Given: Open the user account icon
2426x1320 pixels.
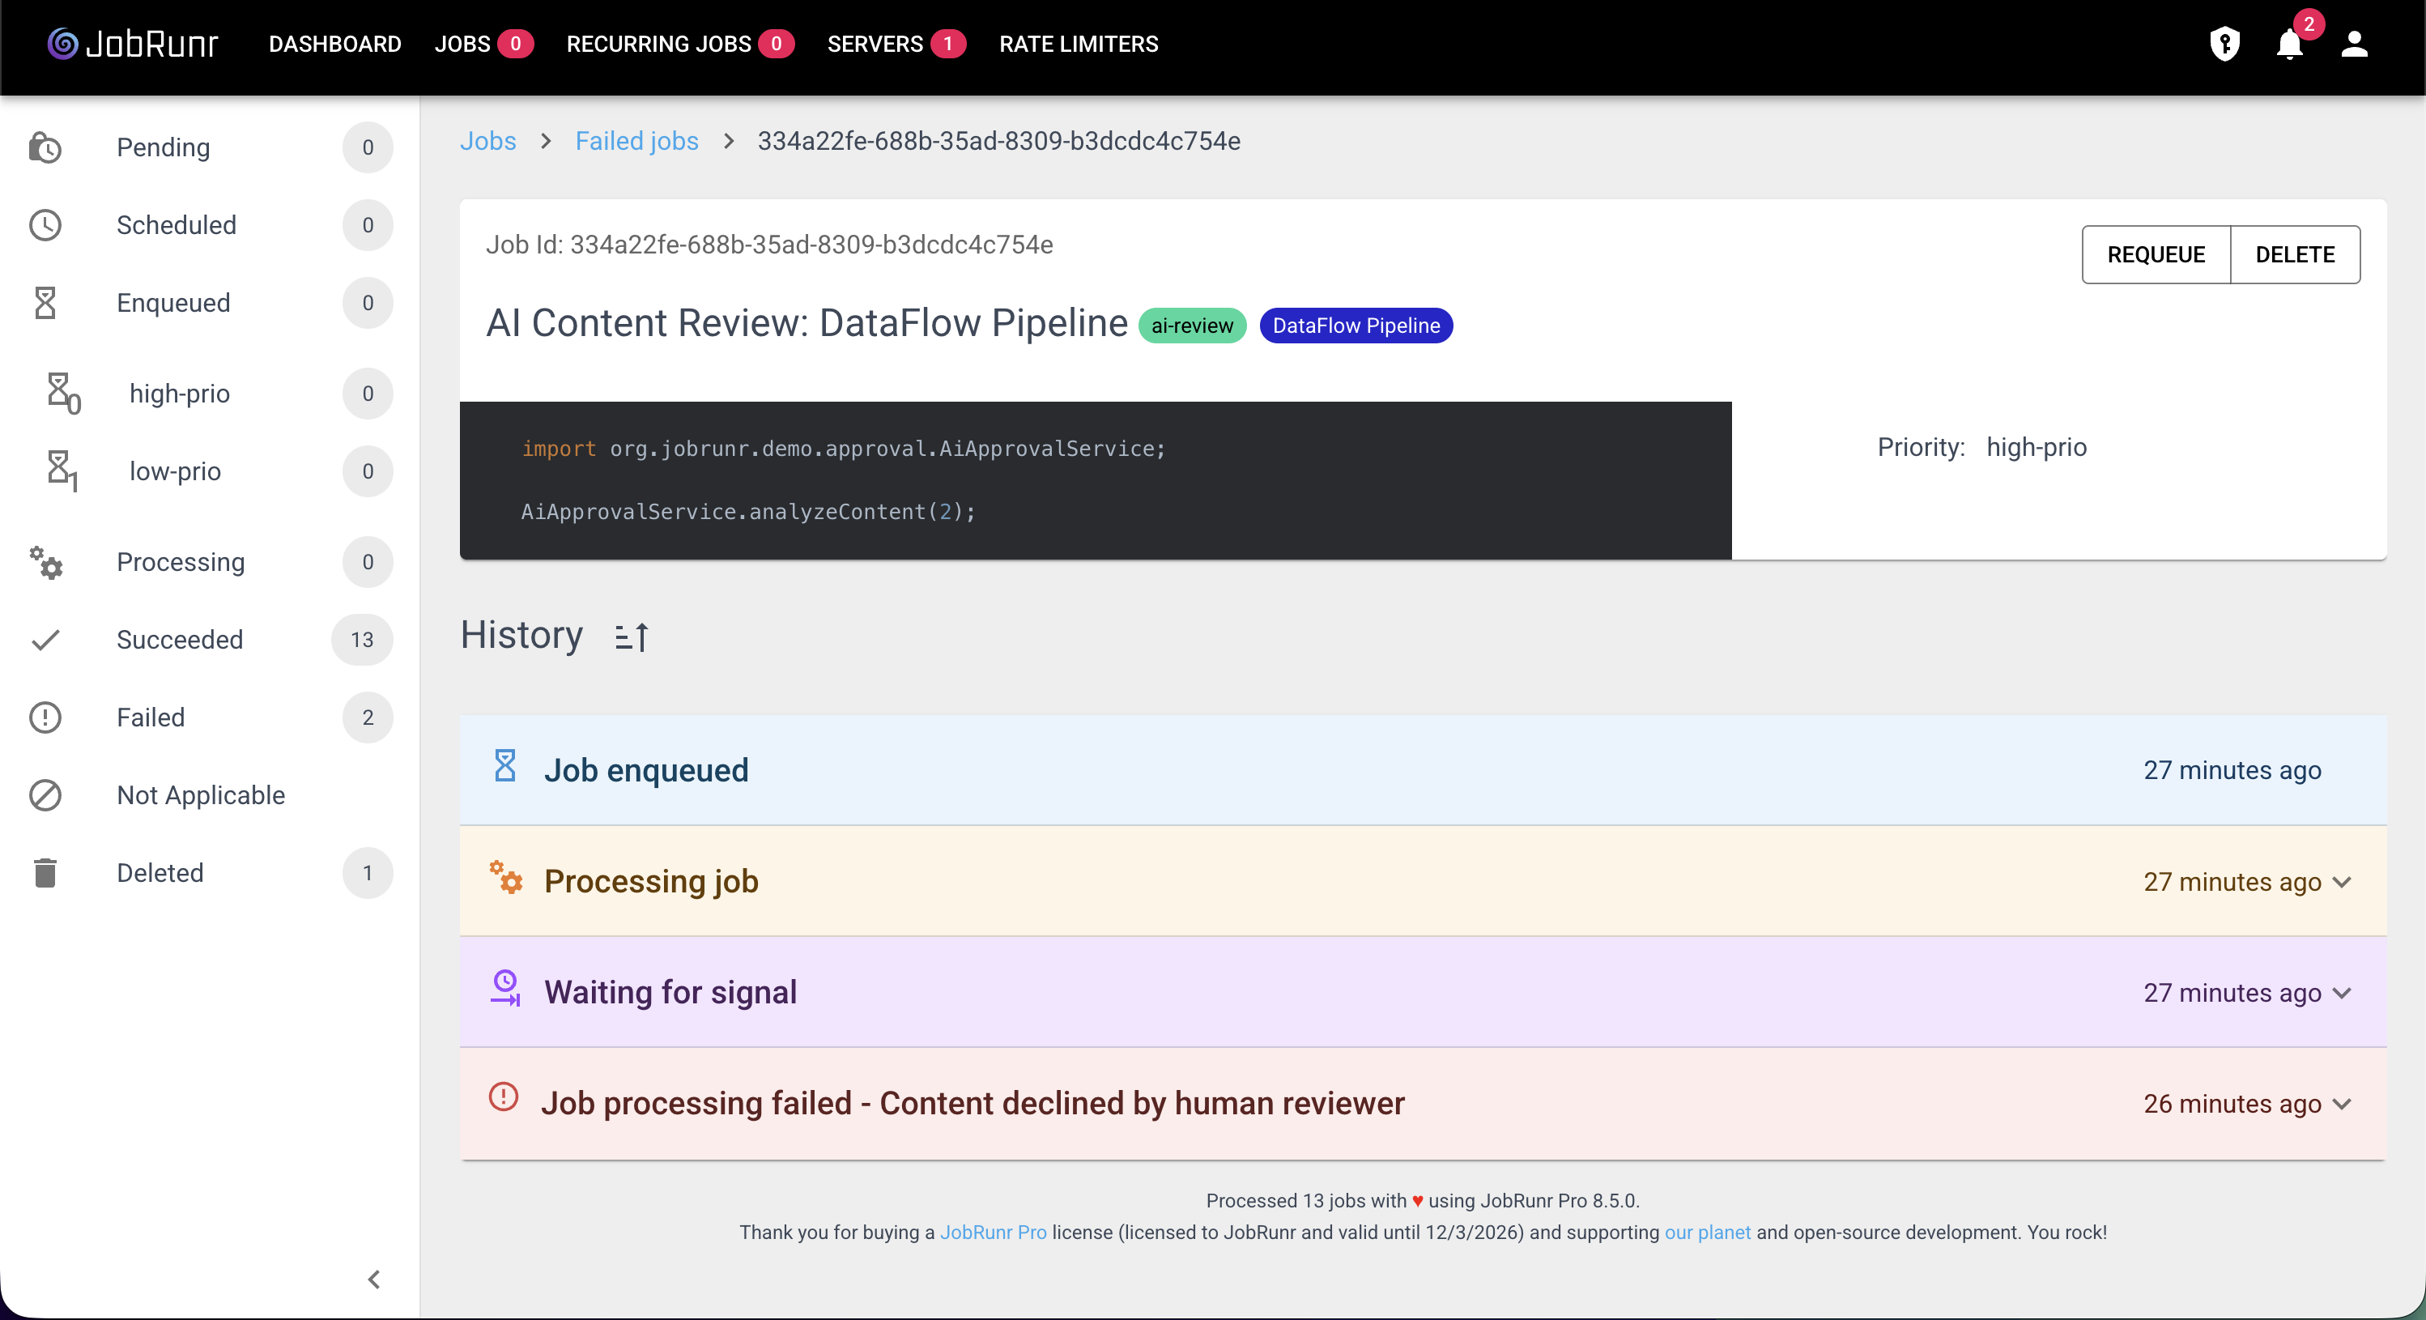Looking at the screenshot, I should pos(2353,45).
